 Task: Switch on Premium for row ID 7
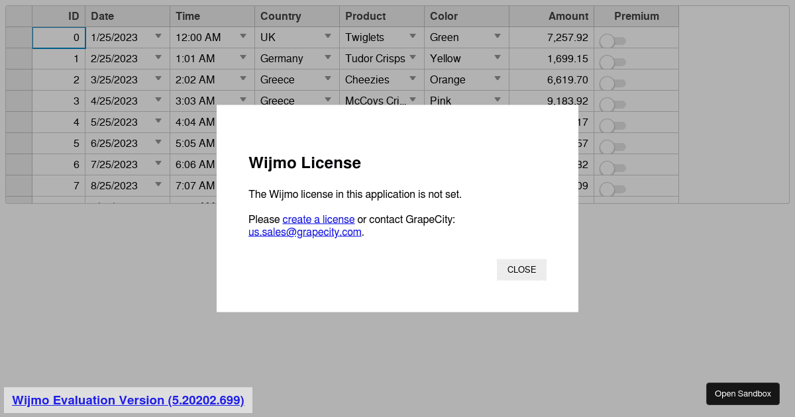[x=612, y=189]
